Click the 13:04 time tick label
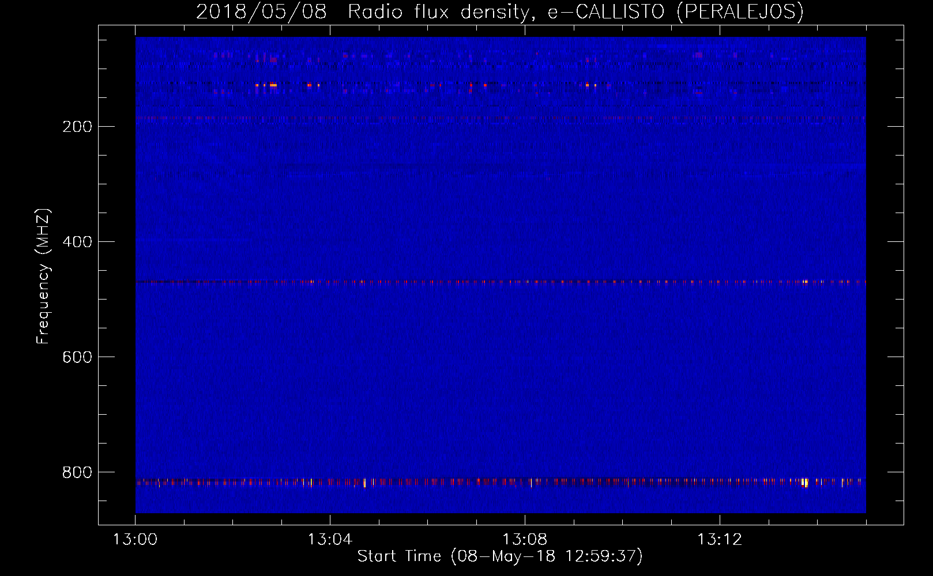Viewport: 933px width, 576px height. (x=330, y=540)
